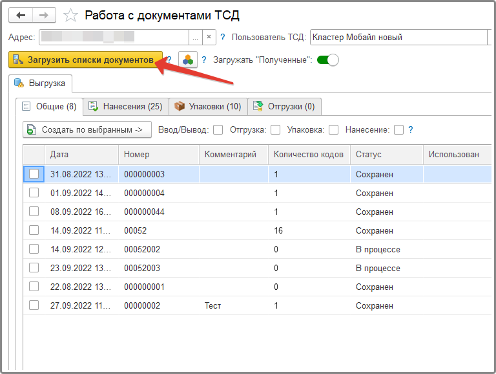
Task: Click into the Адрес input field
Action: [114, 38]
